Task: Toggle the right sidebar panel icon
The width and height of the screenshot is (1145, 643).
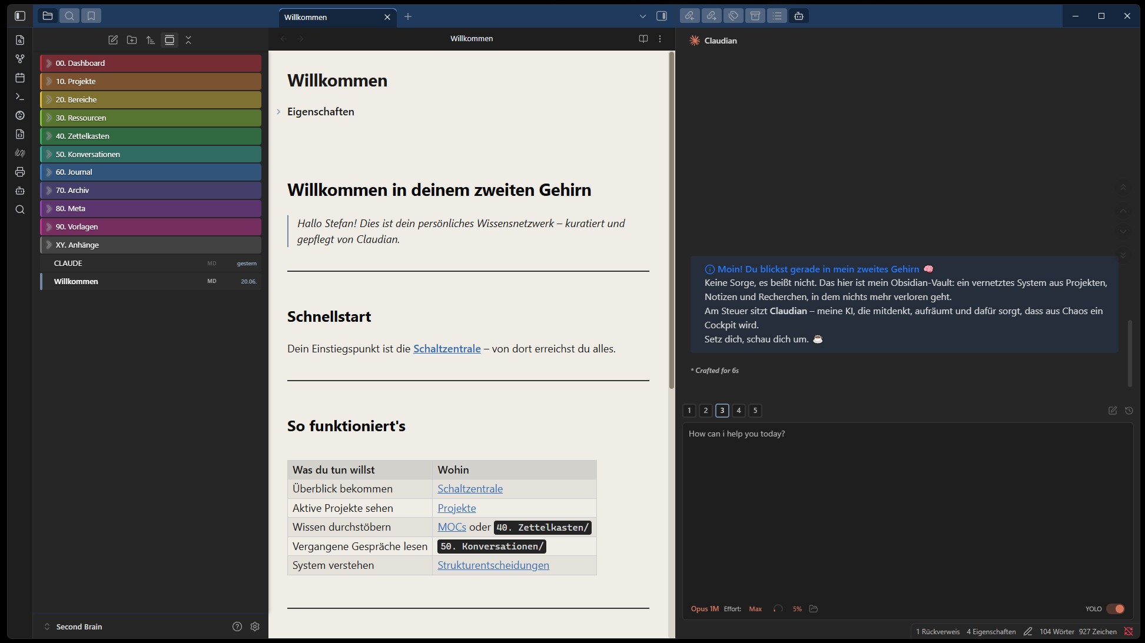Action: (x=662, y=16)
